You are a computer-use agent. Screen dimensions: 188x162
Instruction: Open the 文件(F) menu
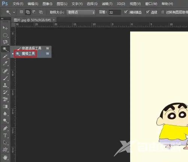18,4
